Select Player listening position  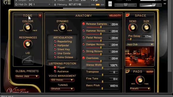55,67
